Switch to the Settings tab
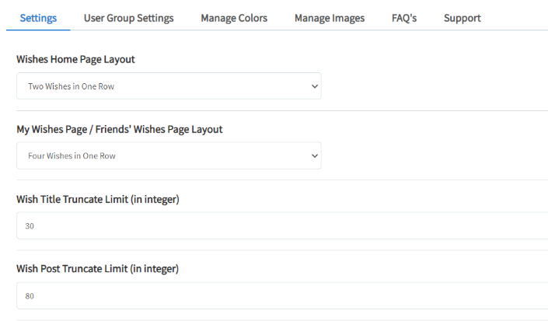548x321 pixels. (38, 18)
